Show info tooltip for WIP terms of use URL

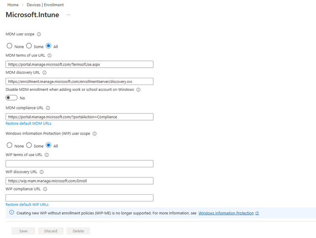click(47, 155)
